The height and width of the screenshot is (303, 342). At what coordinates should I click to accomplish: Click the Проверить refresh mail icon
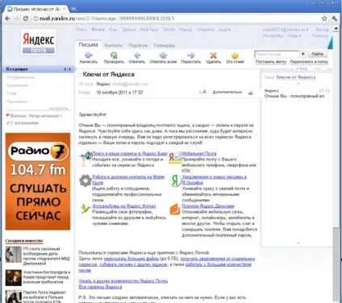114,56
